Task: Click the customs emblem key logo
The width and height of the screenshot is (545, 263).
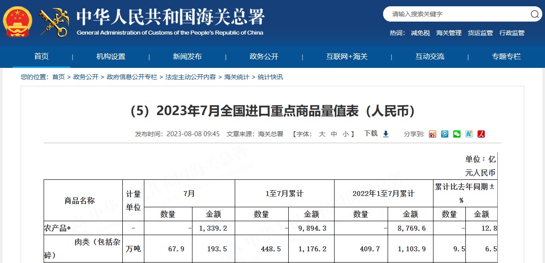Action: (54, 22)
